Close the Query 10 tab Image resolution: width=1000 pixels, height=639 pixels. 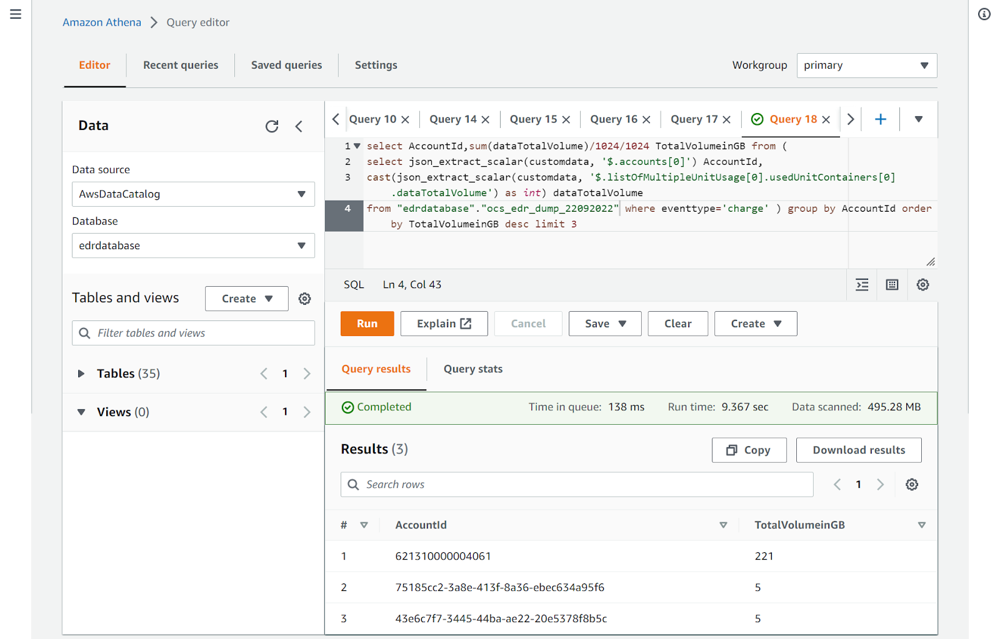click(406, 119)
